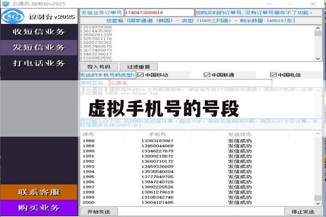Click the 开始发送 button

[x=99, y=212]
